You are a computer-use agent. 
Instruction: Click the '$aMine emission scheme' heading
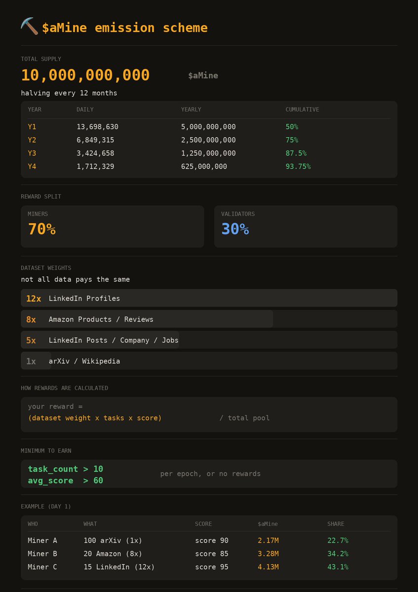[125, 28]
